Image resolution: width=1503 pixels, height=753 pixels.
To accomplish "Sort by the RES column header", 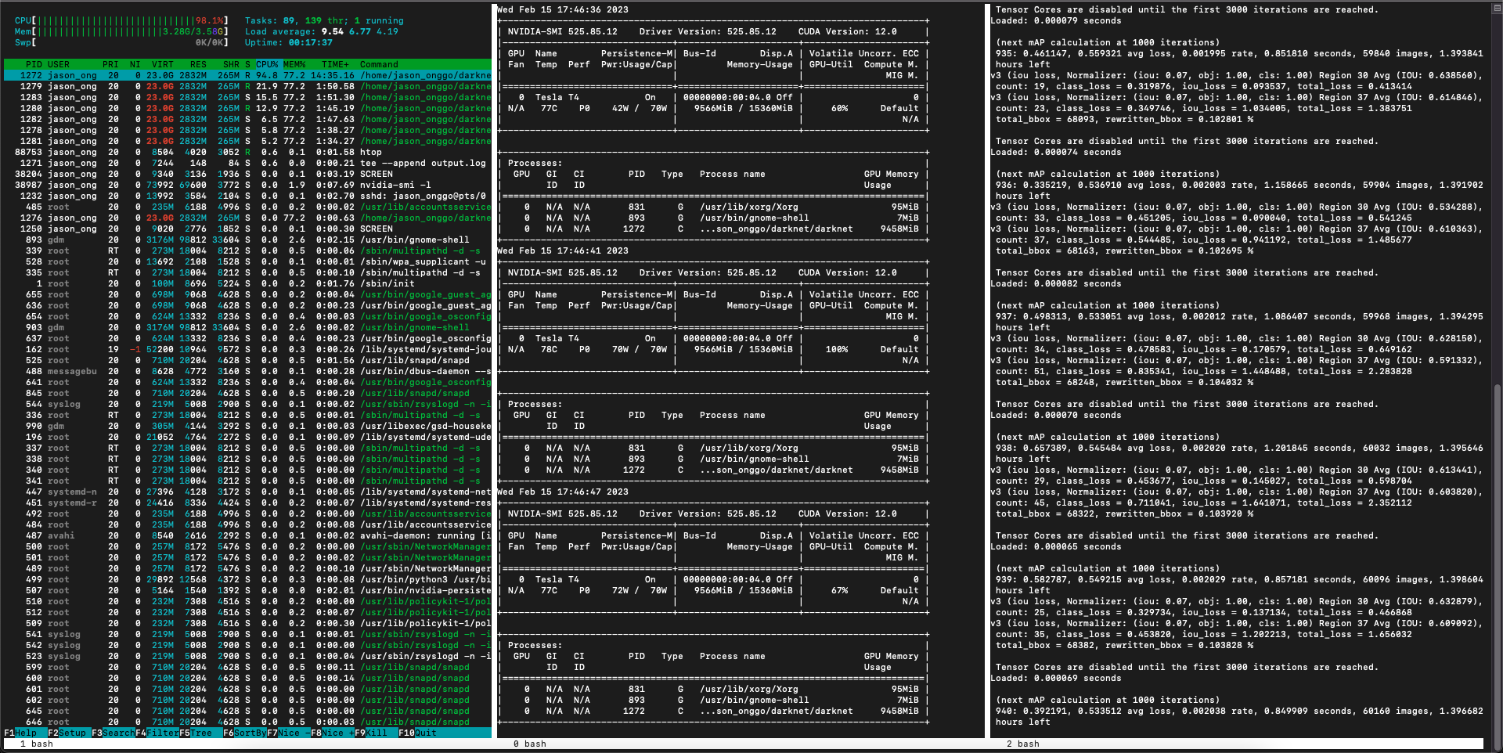I will (x=198, y=64).
